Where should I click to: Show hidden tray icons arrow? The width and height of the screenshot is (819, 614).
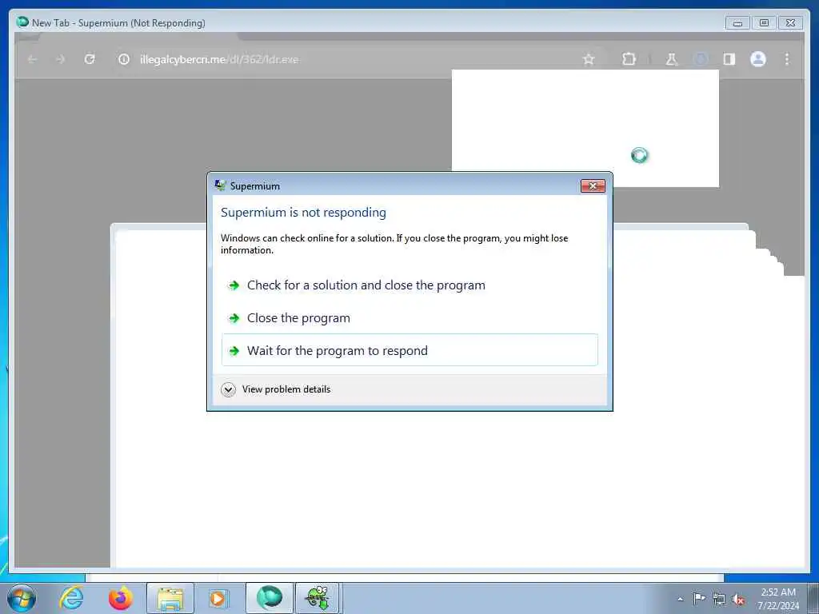point(680,600)
